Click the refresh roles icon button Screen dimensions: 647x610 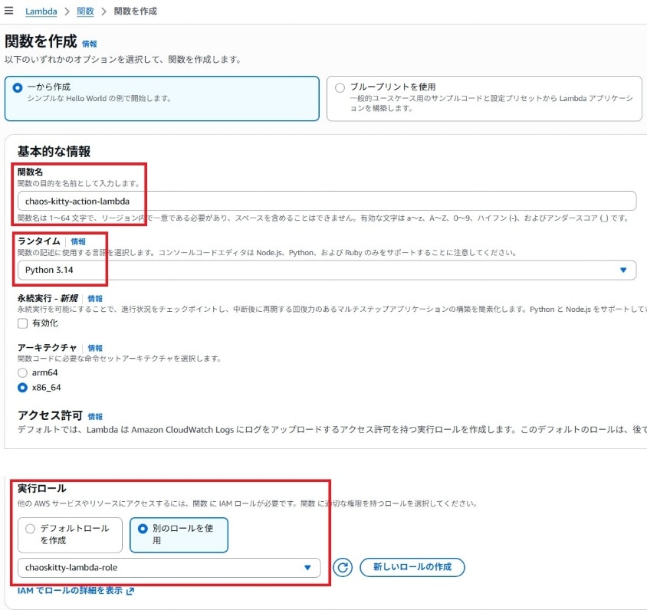click(343, 568)
